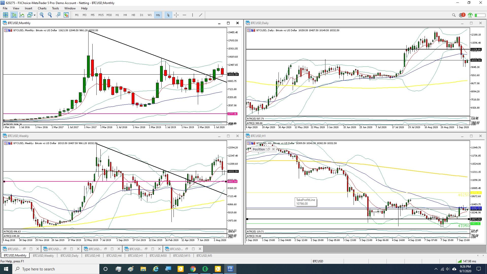The height and width of the screenshot is (274, 487).
Task: Open the New Order icon
Action: pos(66,15)
